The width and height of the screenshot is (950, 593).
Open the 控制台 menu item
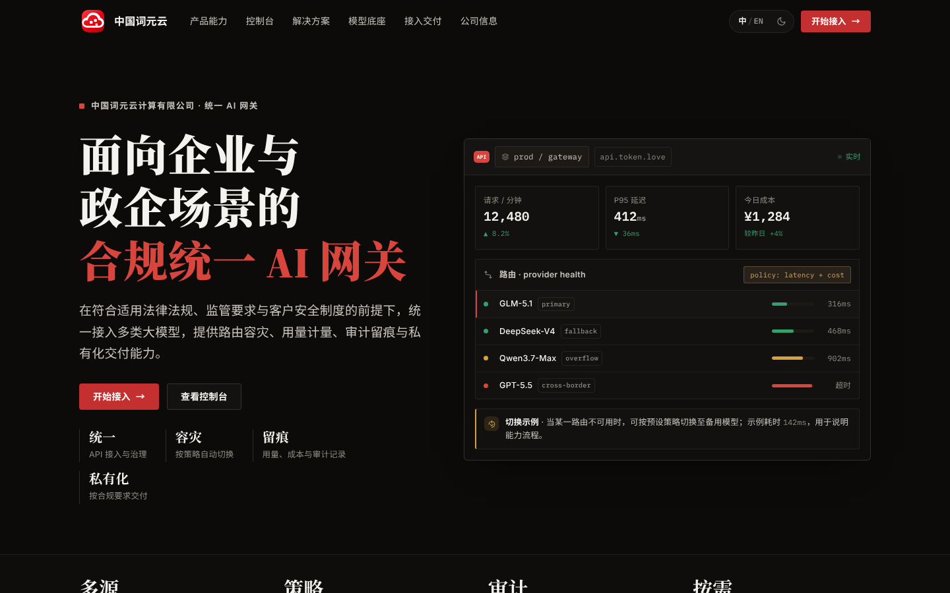260,21
